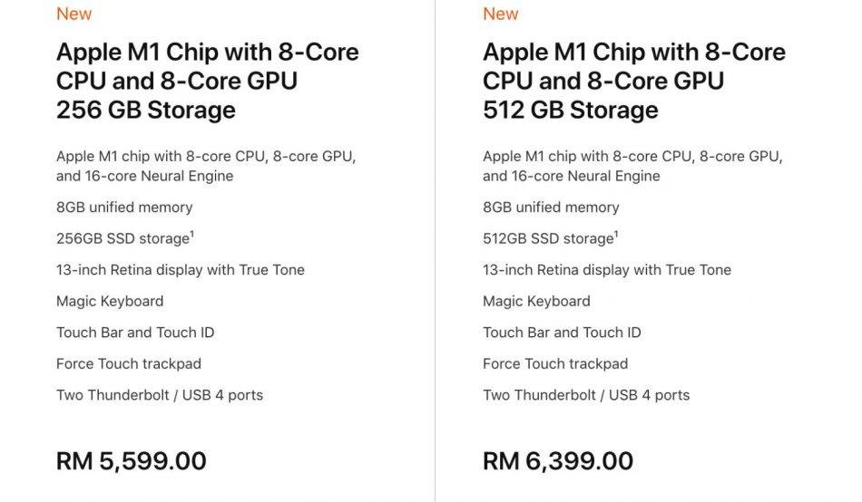
Task: Select the RM 5,599.00 price
Action: (131, 460)
